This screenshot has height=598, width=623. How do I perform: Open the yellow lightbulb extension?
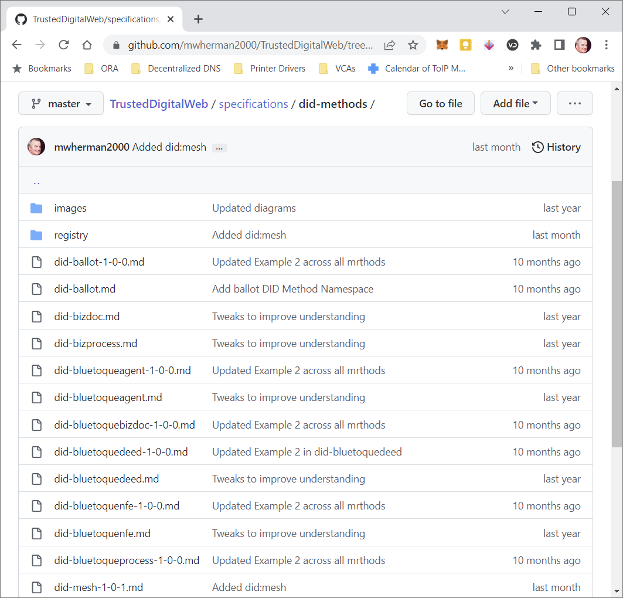click(x=465, y=45)
